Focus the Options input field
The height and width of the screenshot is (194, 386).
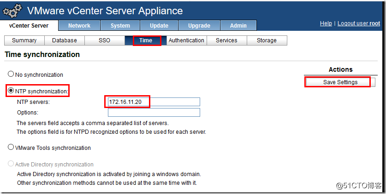(154, 112)
